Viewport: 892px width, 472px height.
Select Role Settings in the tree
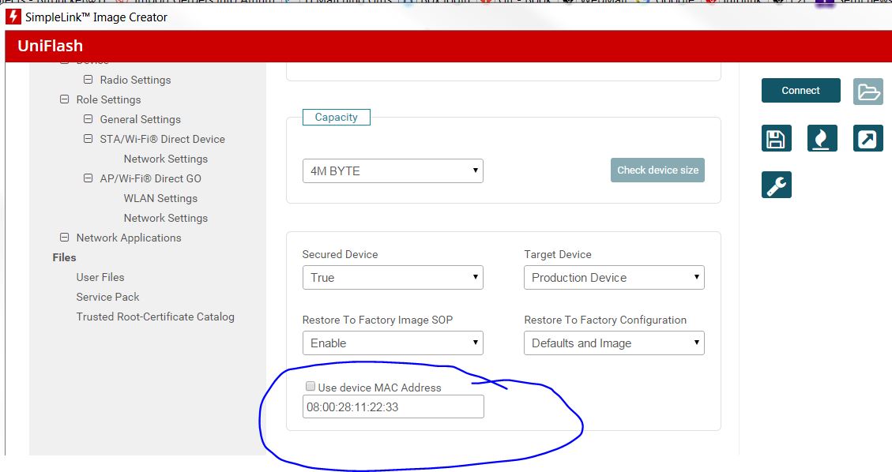tap(109, 99)
